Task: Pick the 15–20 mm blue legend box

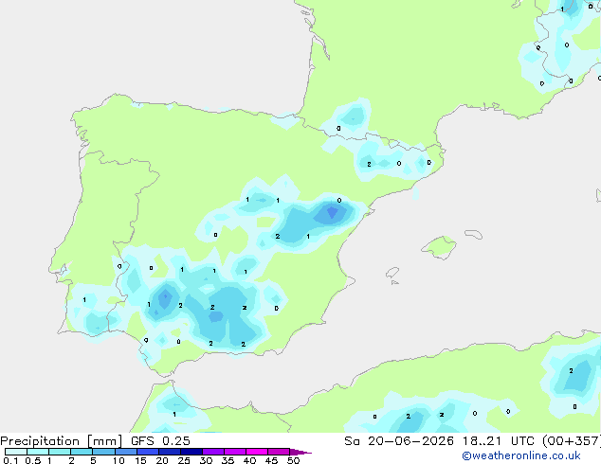Action: tap(147, 452)
